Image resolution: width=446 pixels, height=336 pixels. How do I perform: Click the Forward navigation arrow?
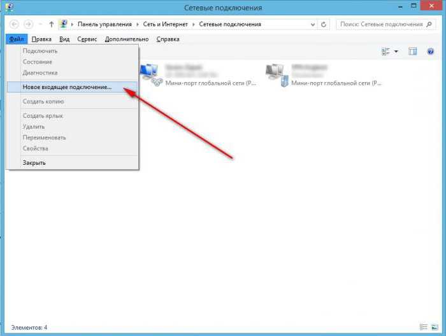[28, 24]
